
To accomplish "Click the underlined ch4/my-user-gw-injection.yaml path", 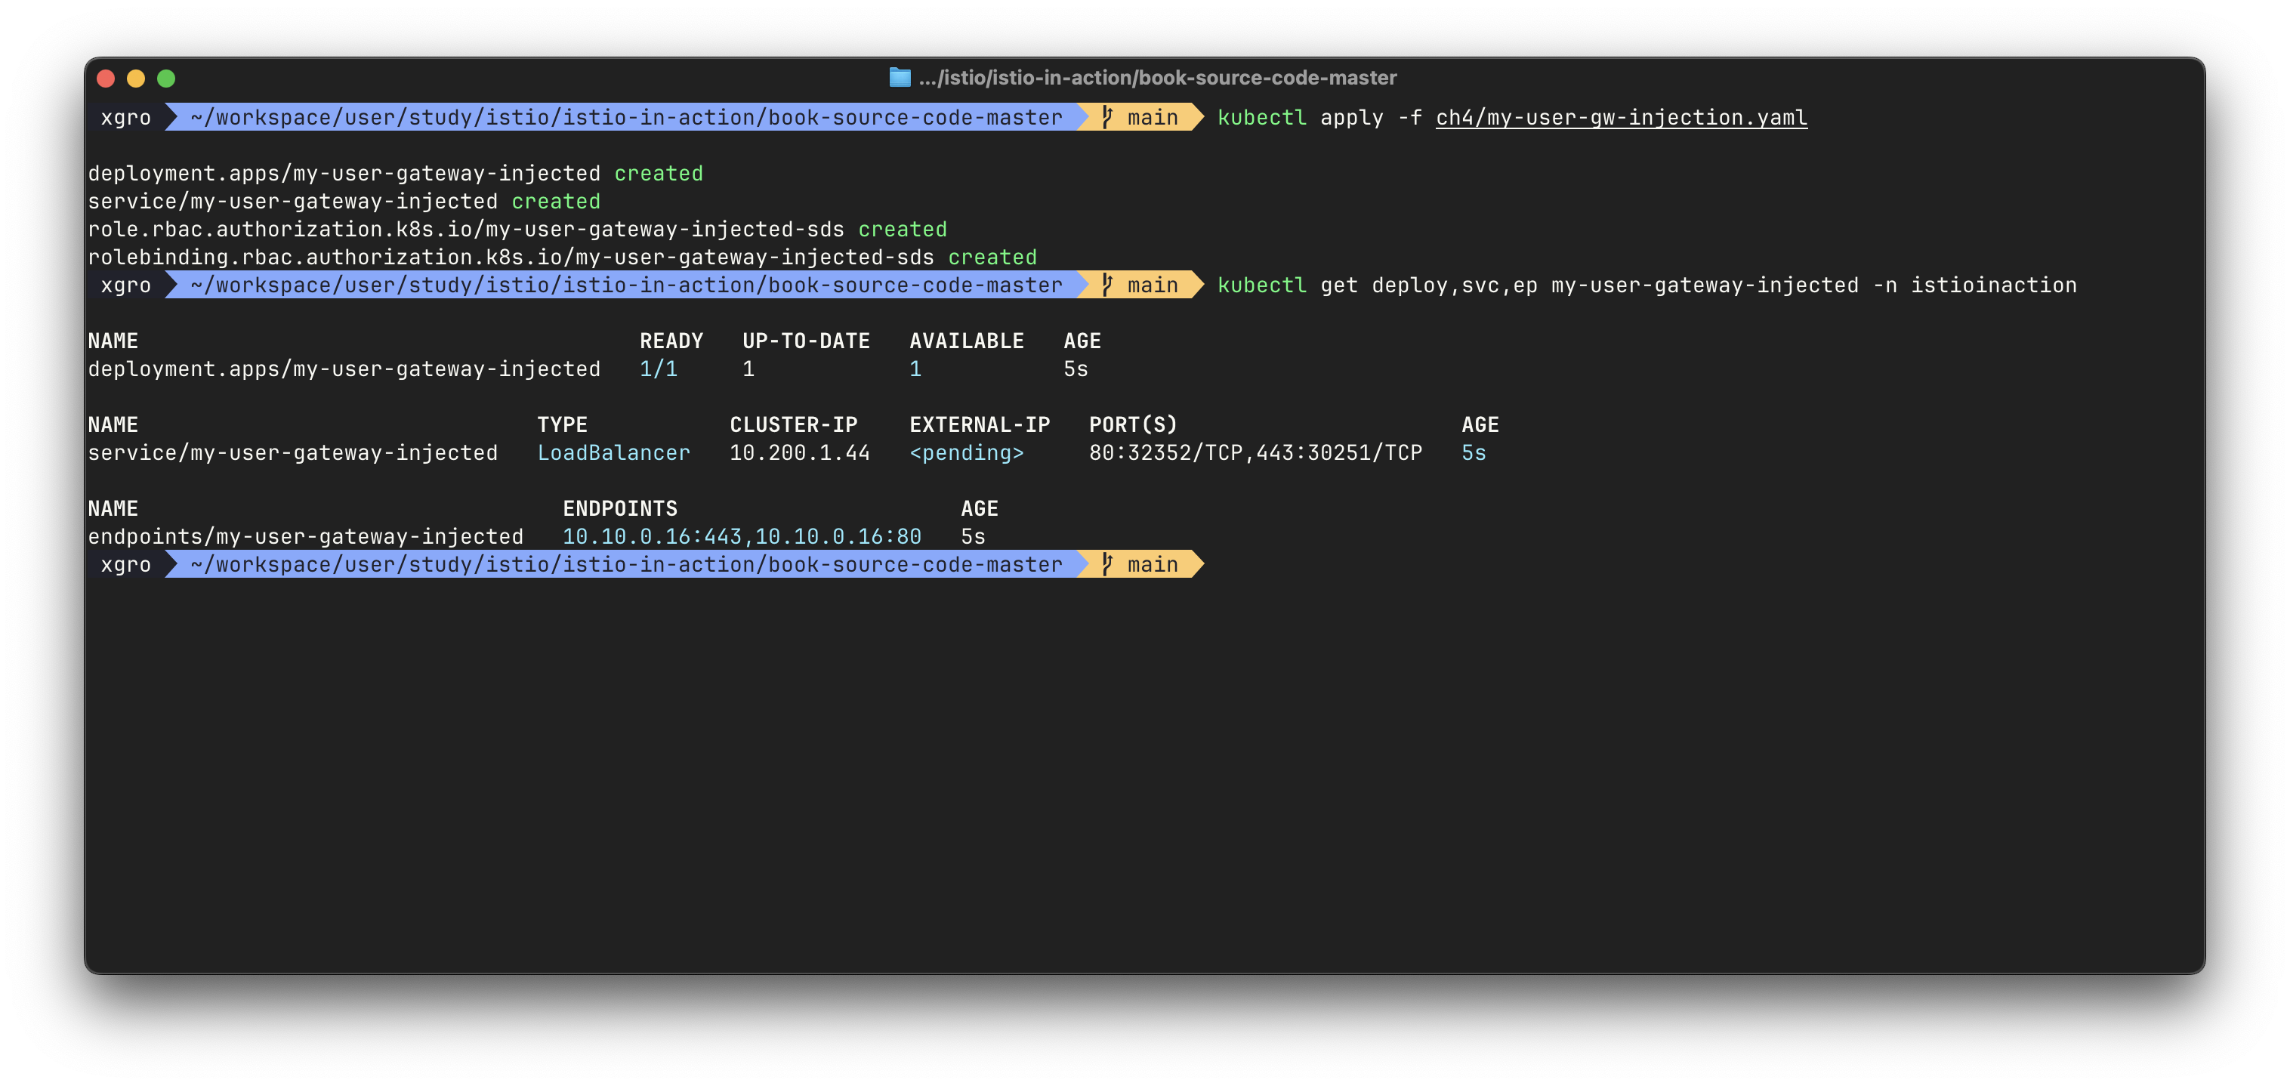I will pos(1621,117).
